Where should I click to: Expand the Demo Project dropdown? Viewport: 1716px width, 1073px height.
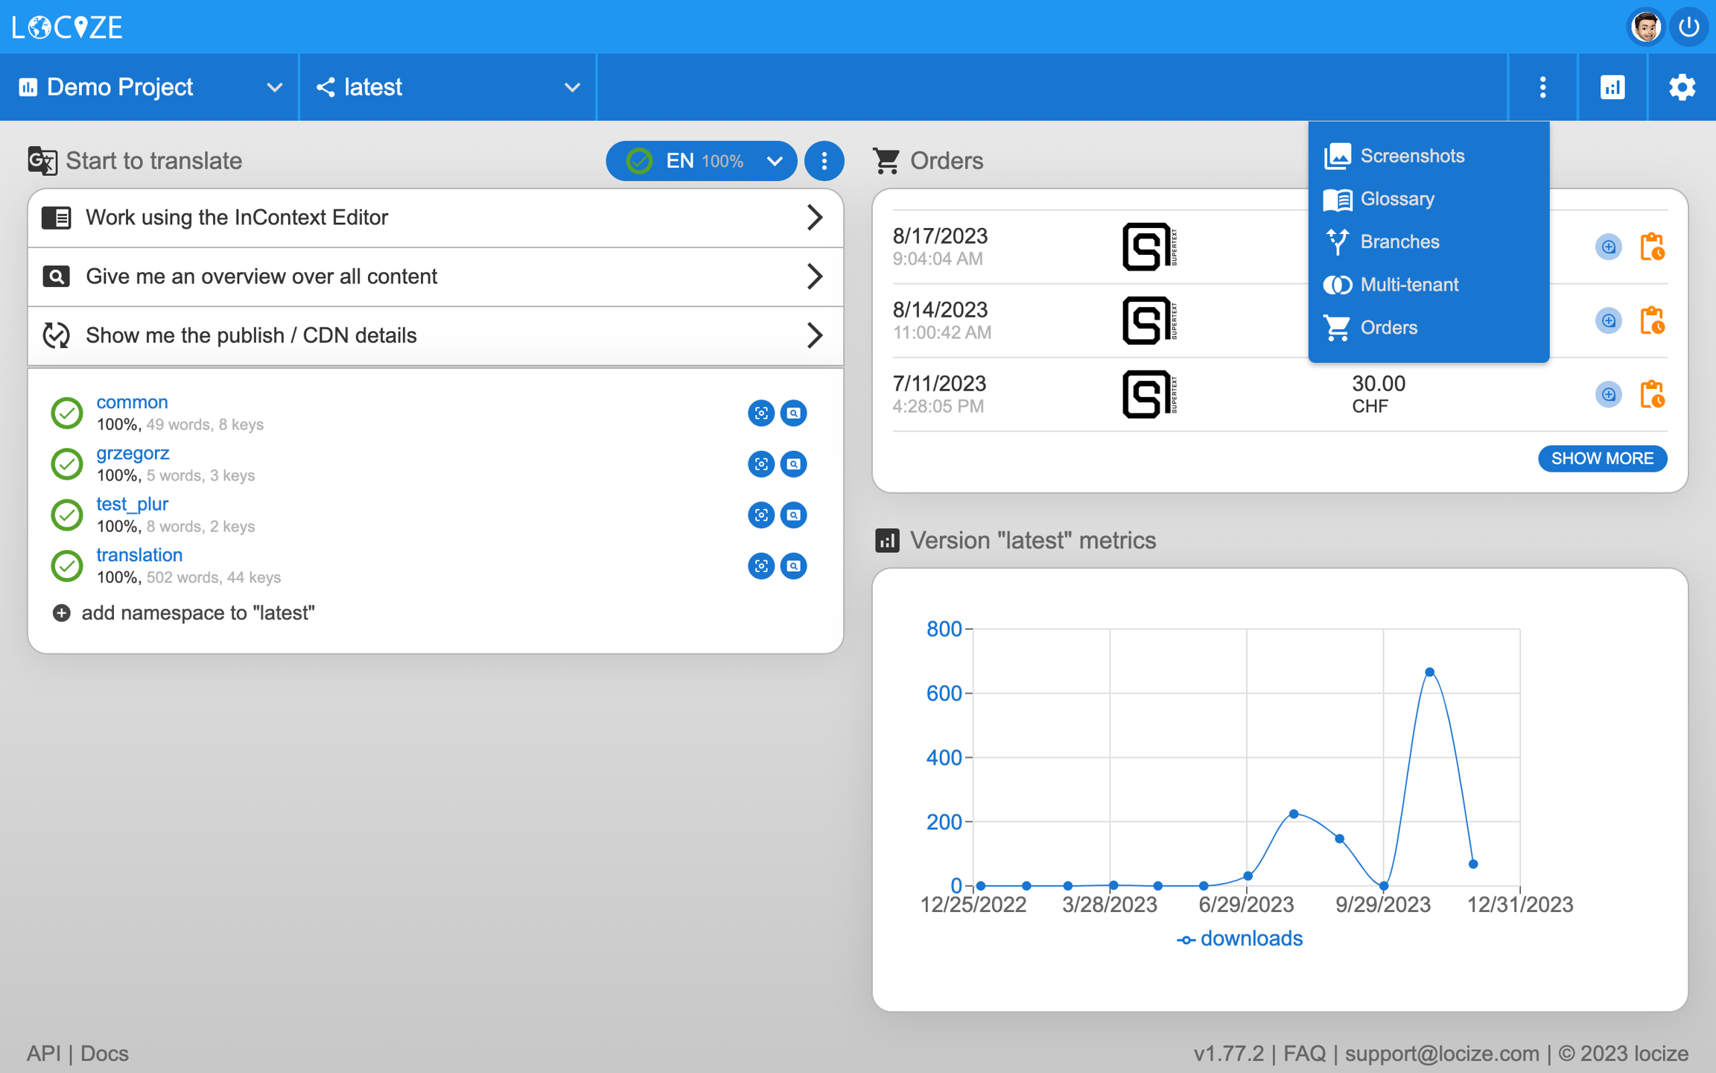tap(149, 87)
